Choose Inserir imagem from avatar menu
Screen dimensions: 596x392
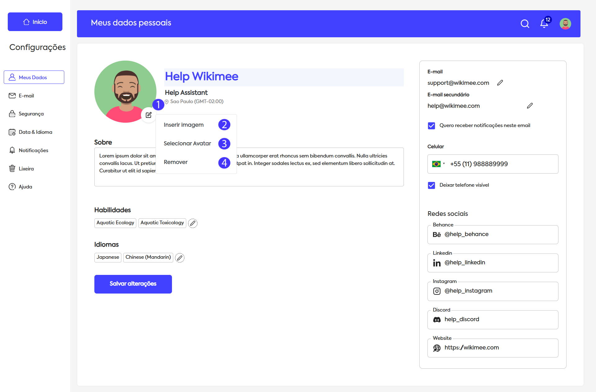(x=184, y=125)
